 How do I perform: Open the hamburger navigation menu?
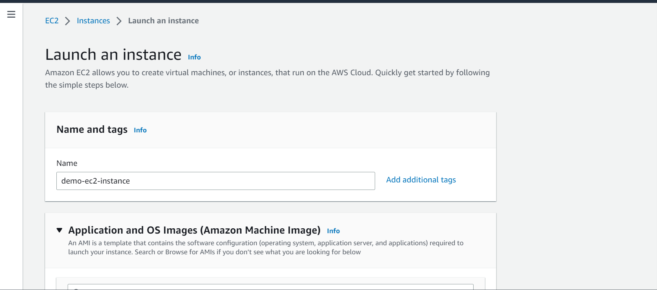11,14
